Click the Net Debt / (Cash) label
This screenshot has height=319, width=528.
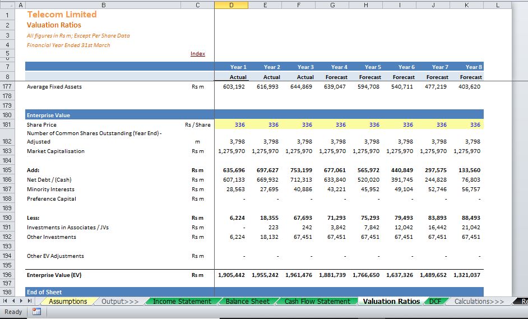[49, 179]
